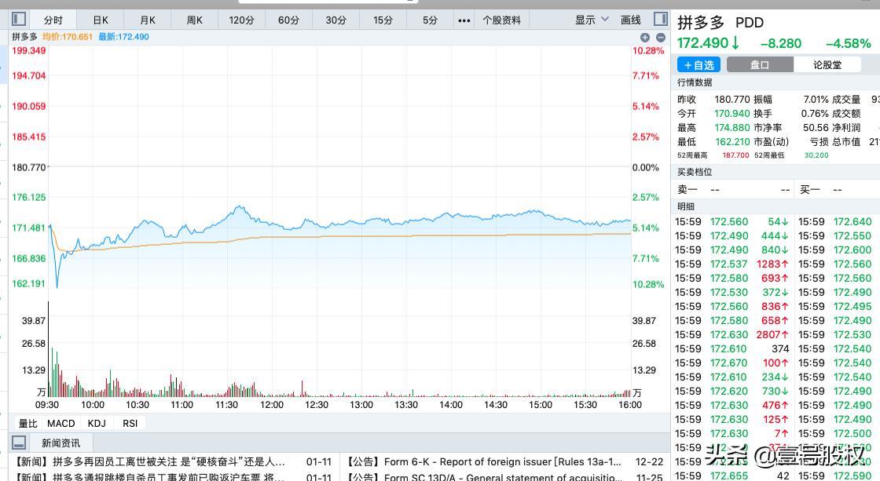Click the 振幅 value 7.01%

[x=816, y=99]
